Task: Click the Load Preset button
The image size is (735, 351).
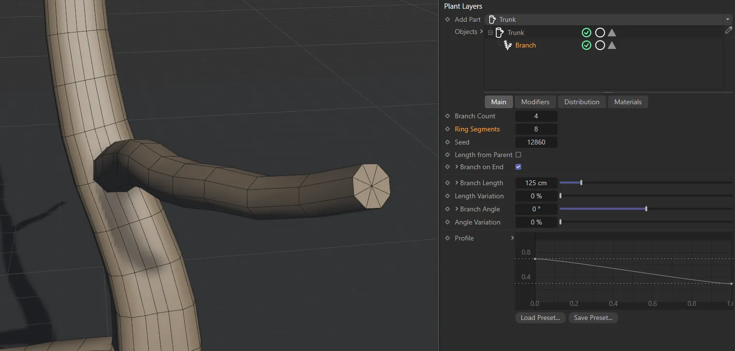Action: coord(540,318)
